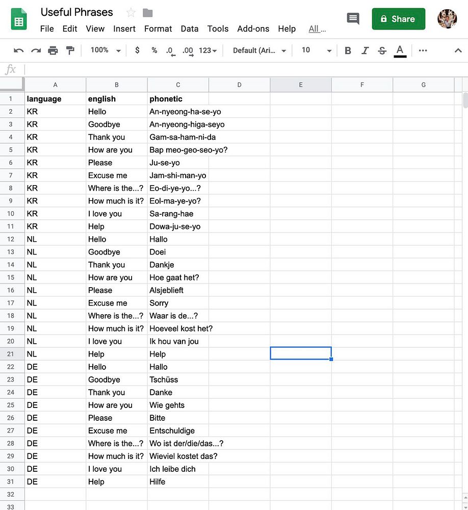Open the Google Sheets home icon
Screen dimensions: 468x510
[x=19, y=19]
